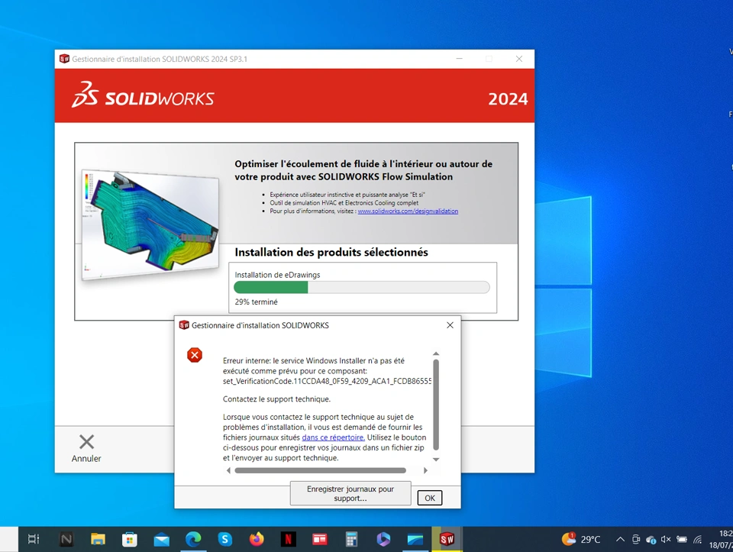Click the 2024 year label in the banner
Image resolution: width=733 pixels, height=552 pixels.
pyautogui.click(x=508, y=99)
